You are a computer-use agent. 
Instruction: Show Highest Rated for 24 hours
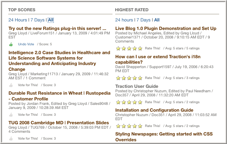click(124, 20)
